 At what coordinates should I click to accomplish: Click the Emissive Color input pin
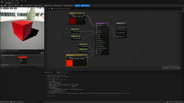pyautogui.click(x=96, y=44)
